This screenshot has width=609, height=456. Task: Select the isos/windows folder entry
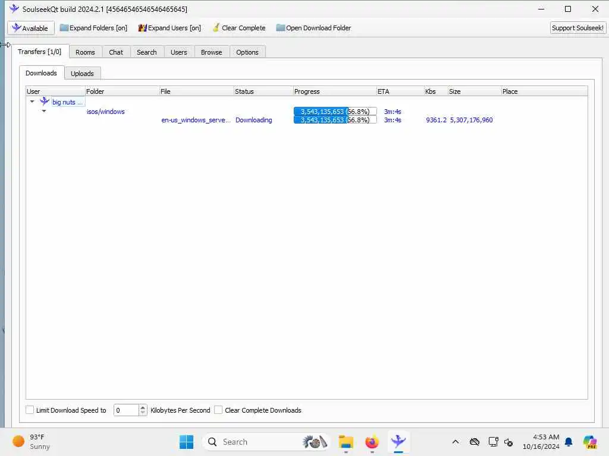pos(106,112)
